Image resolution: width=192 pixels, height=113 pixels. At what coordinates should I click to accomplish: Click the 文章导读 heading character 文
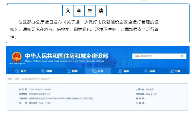pos(68,11)
